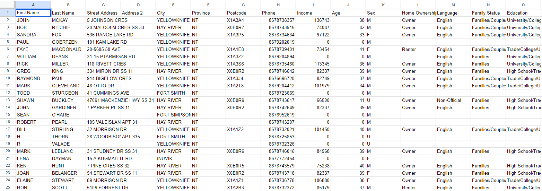542x191 pixels.
Task: Select the 47091 MACKENZIE HWY address cell
Action: (103, 100)
